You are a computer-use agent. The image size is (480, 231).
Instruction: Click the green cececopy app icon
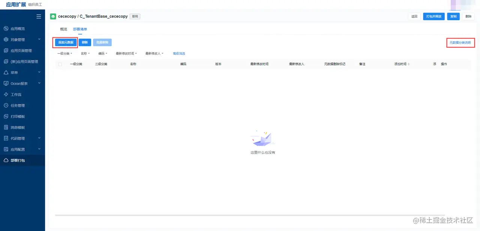point(53,16)
